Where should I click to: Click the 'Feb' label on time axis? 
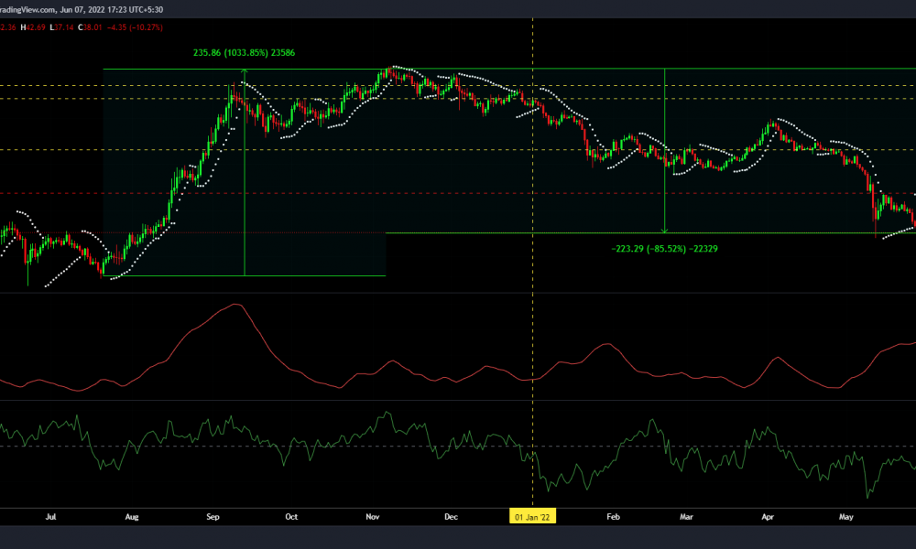pos(613,516)
